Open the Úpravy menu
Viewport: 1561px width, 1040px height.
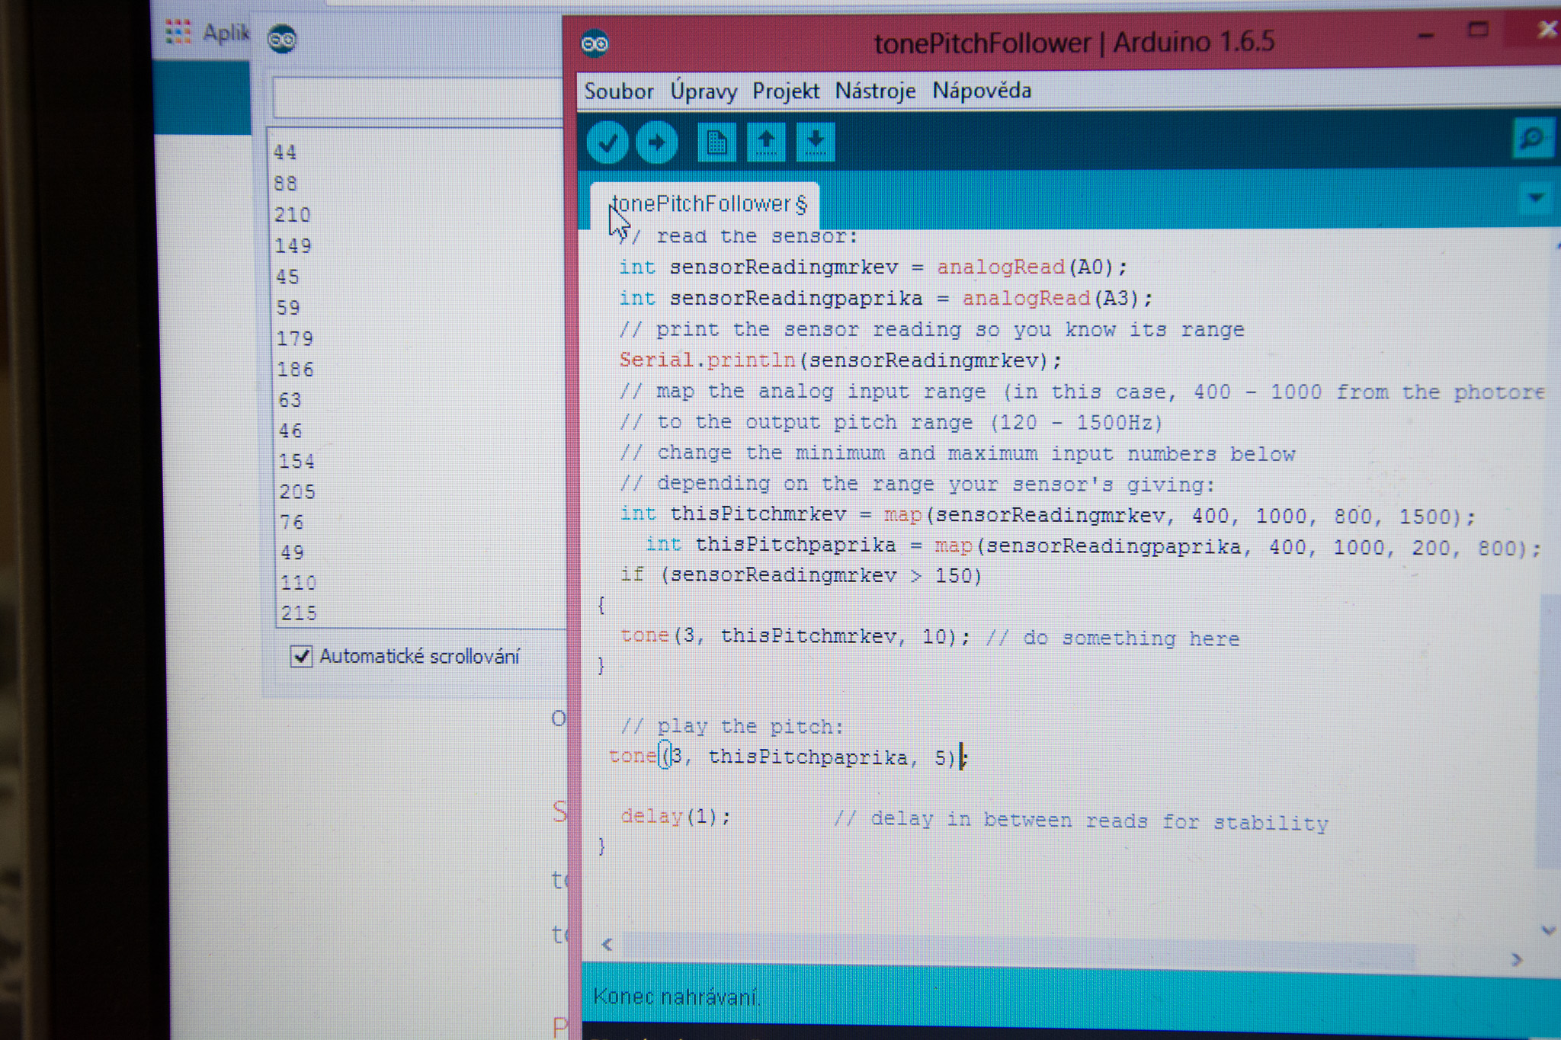pos(703,91)
